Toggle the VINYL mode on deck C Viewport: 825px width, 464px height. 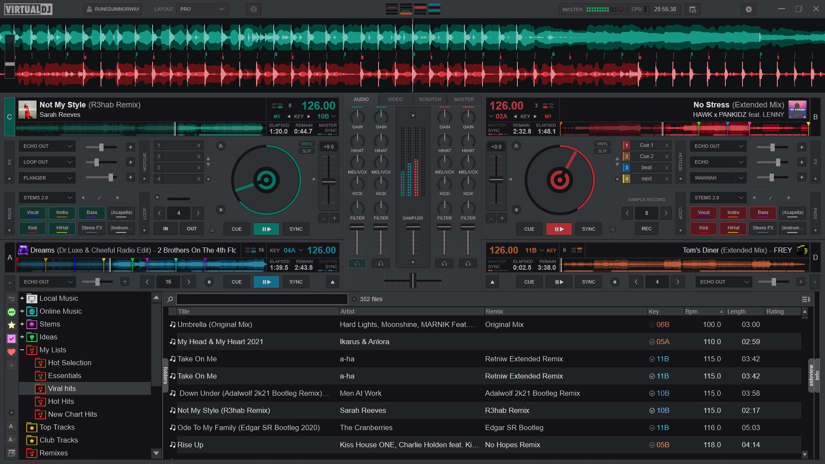306,144
